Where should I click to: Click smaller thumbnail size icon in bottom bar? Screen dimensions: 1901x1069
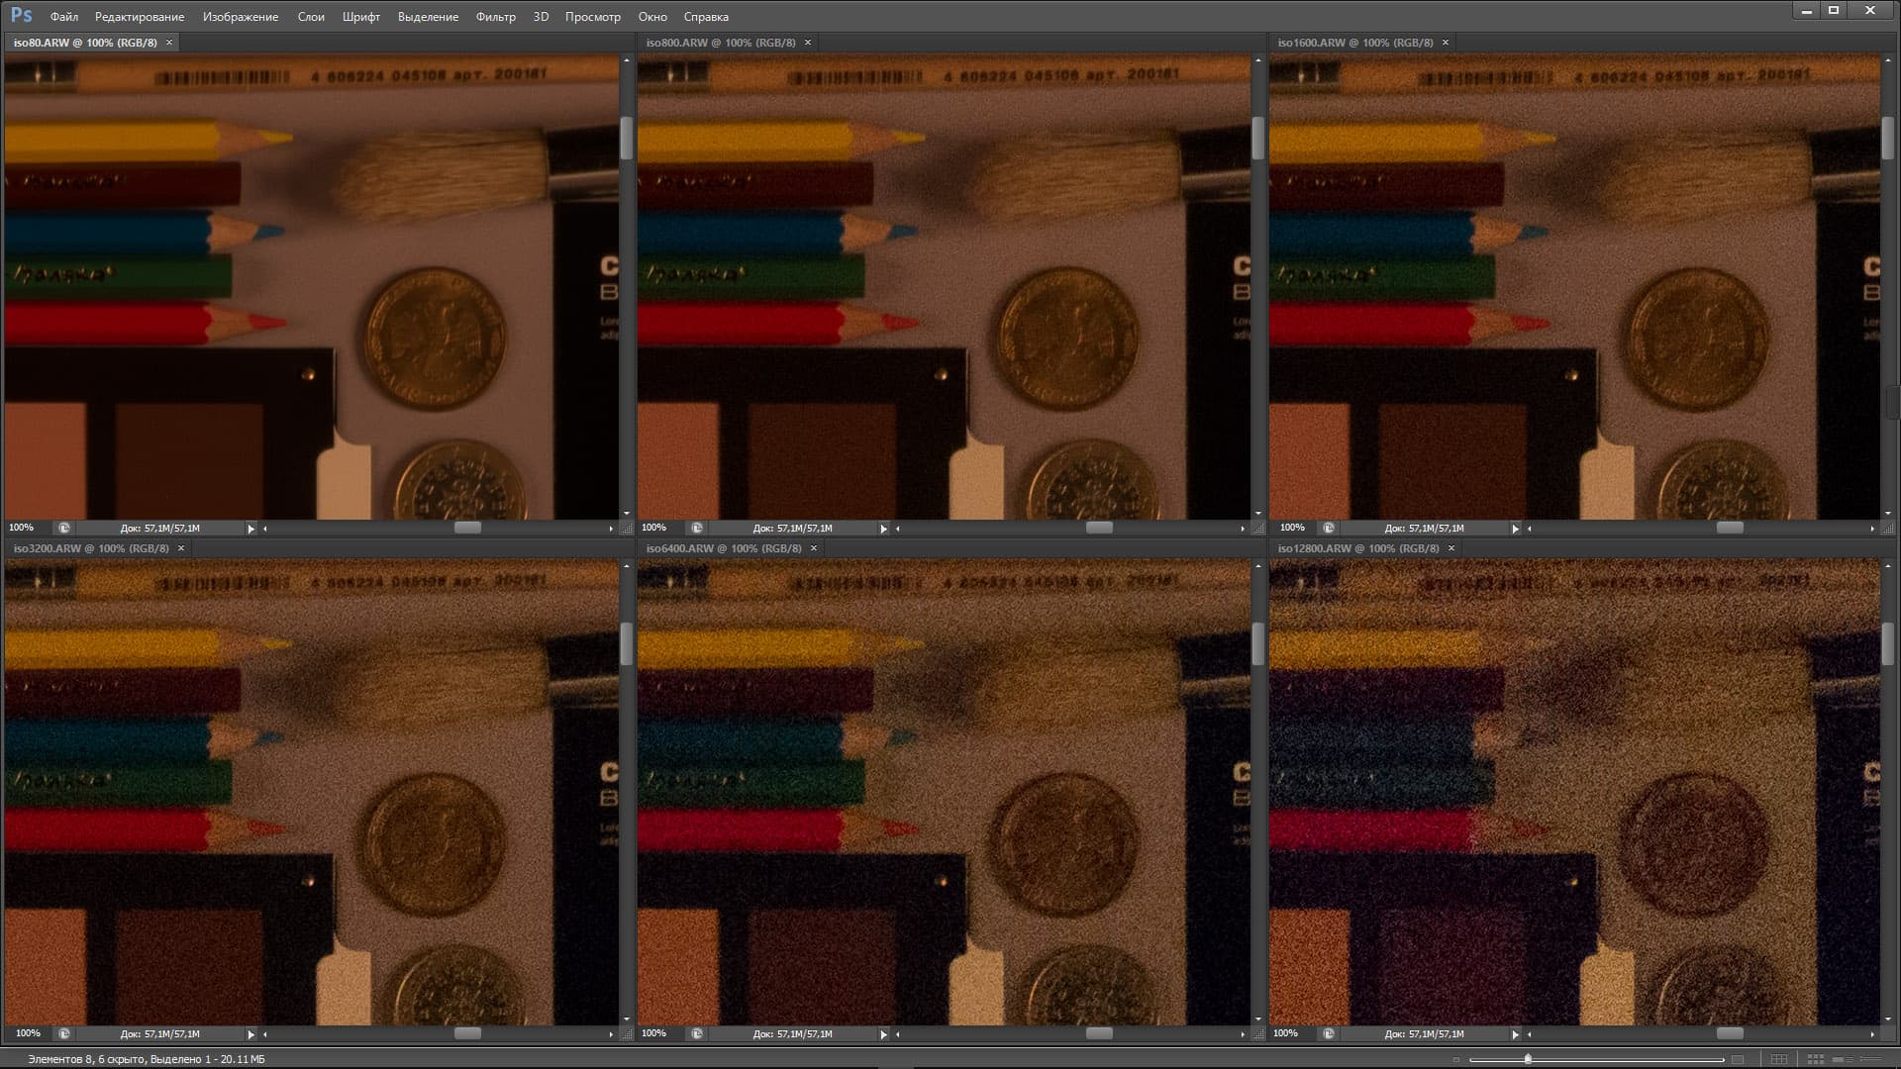tap(1456, 1059)
